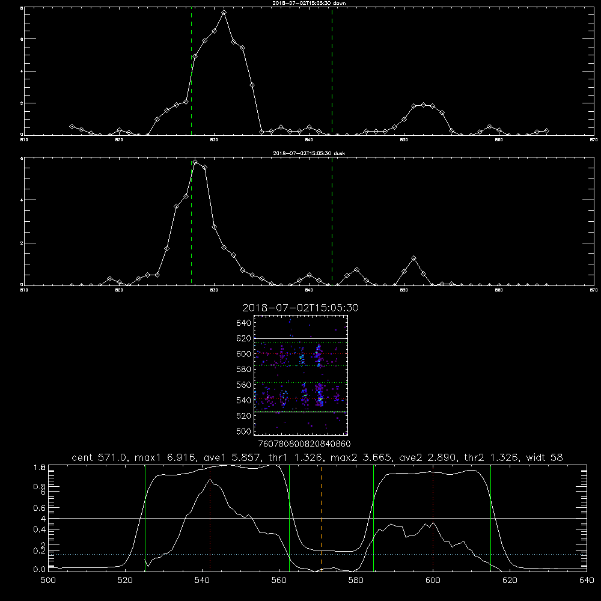Click the "560" y-axis label of center image
The width and height of the screenshot is (601, 601).
coord(243,385)
